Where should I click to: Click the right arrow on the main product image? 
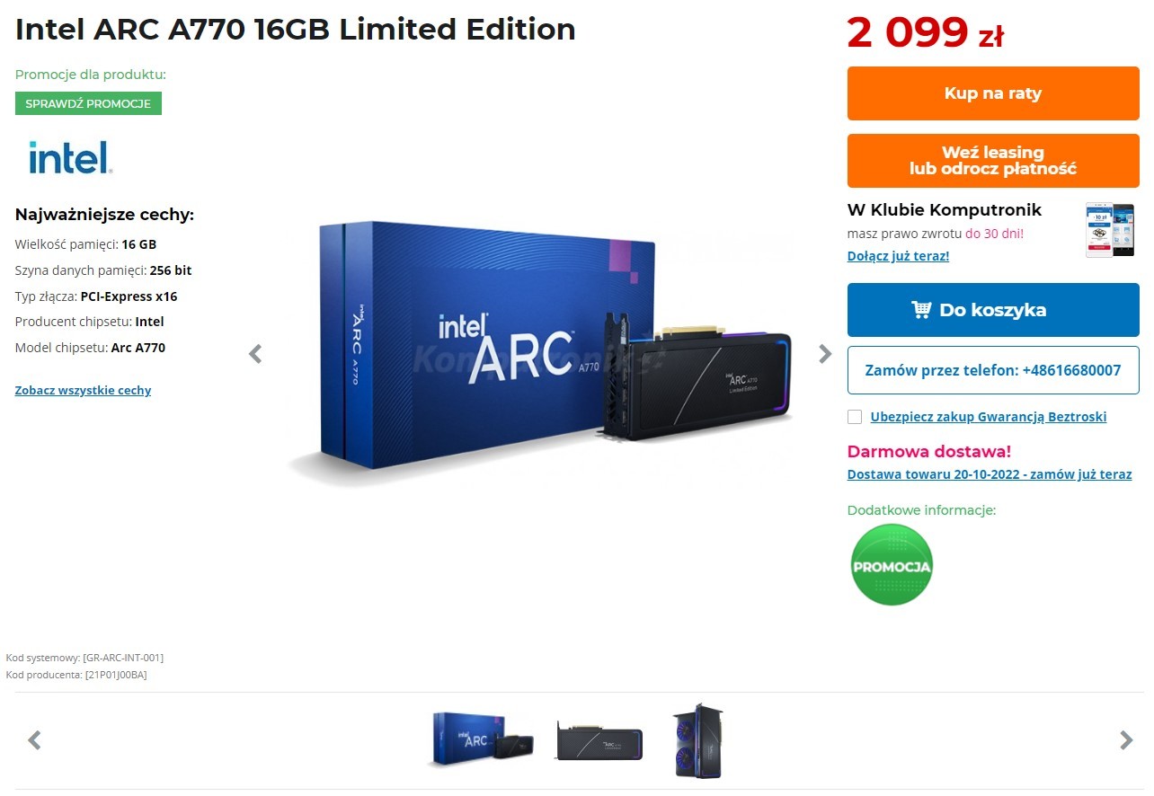824,353
